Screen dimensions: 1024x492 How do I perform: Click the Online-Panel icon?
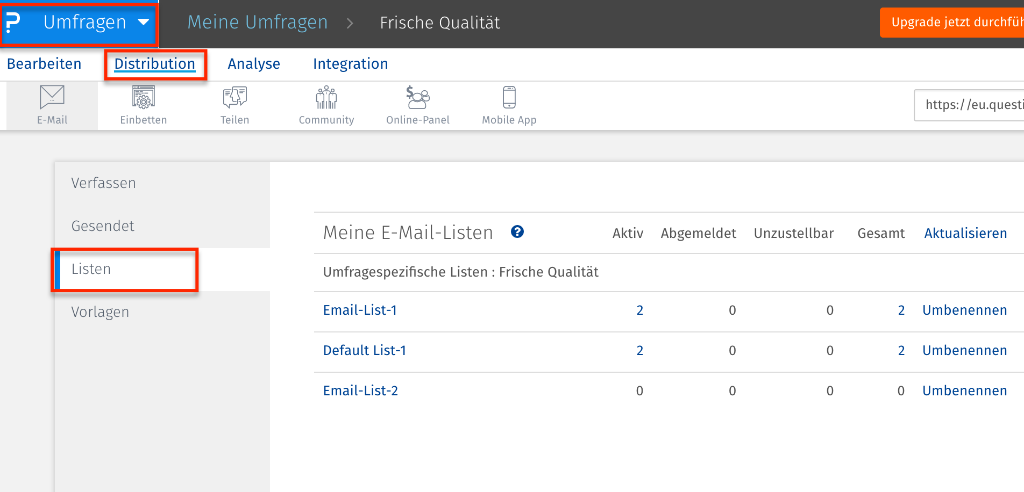point(418,97)
